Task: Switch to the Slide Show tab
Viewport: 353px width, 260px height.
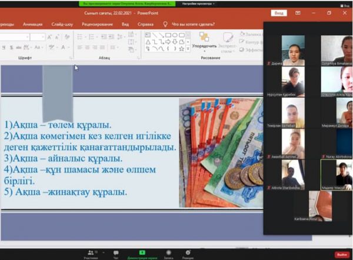Action: (x=63, y=24)
